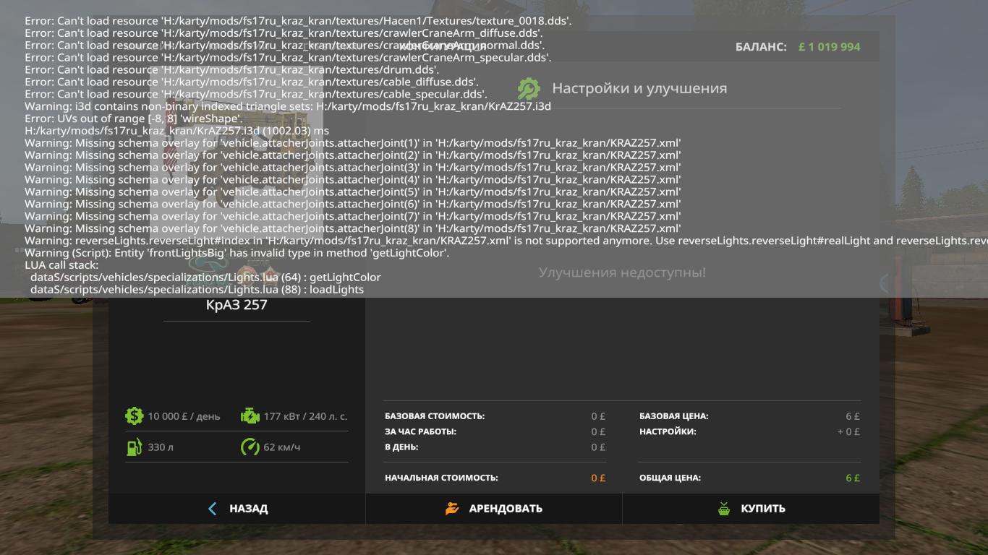This screenshot has height=555, width=988.
Task: Click the ОБЩАЯ ЦЕНА total value 6 £
Action: (853, 478)
